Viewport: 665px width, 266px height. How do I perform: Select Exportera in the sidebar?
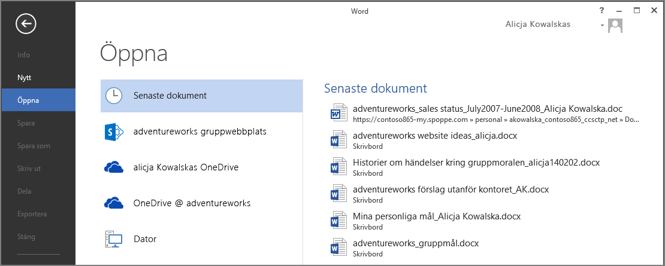(x=38, y=214)
